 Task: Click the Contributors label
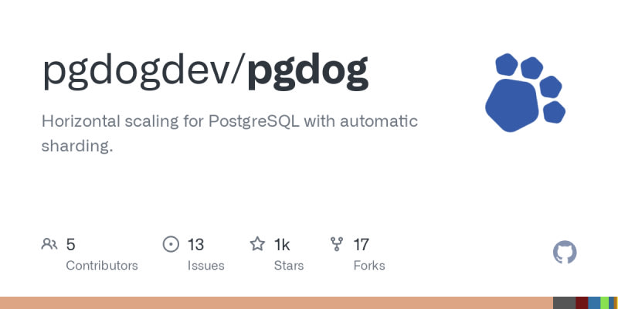(x=102, y=266)
